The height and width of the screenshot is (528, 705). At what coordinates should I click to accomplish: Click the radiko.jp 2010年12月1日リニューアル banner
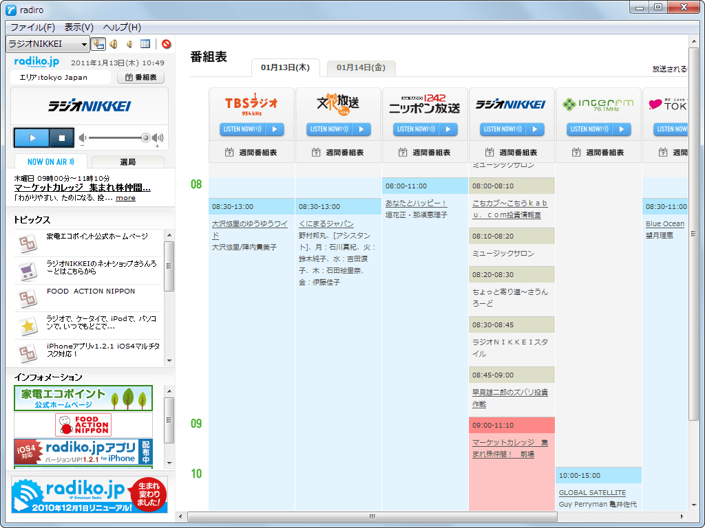point(89,495)
